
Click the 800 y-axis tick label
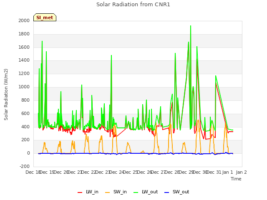click(x=25, y=100)
